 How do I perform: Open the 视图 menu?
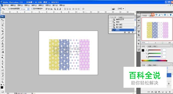point(48,5)
